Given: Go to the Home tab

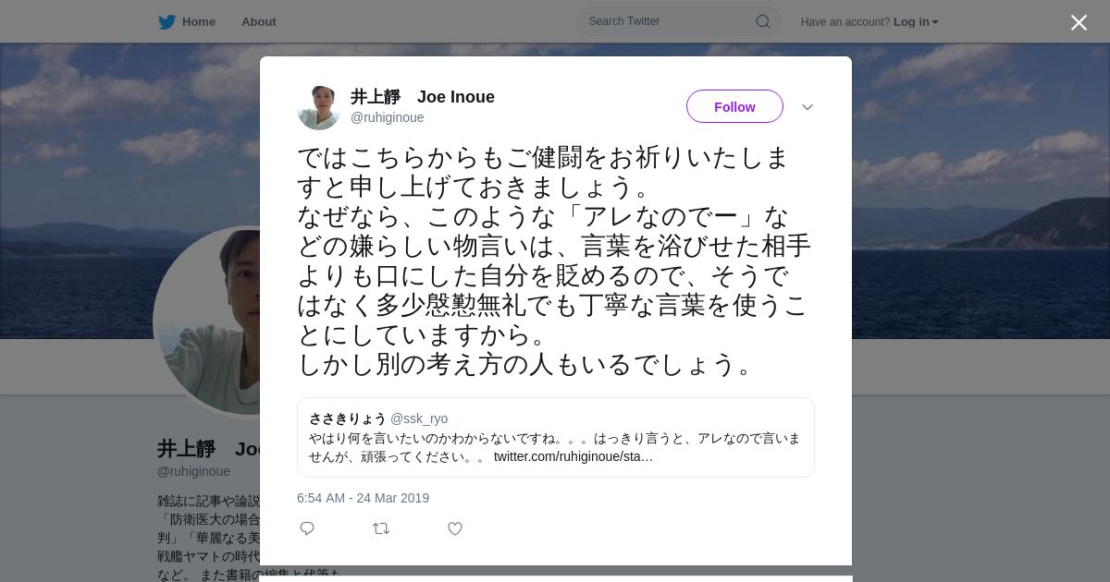Looking at the screenshot, I should (x=187, y=21).
